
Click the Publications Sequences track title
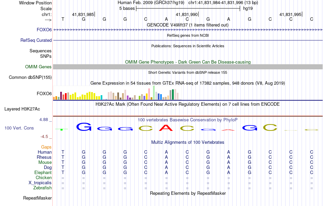point(188,46)
